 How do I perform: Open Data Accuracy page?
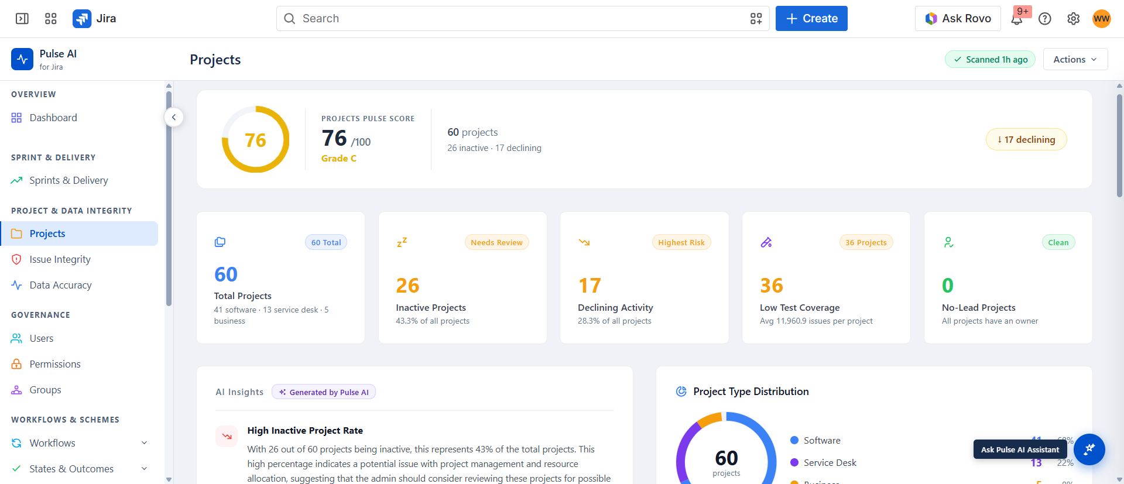pos(79,285)
